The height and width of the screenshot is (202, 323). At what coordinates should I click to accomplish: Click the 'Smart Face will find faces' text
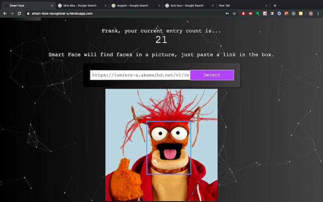pyautogui.click(x=161, y=55)
